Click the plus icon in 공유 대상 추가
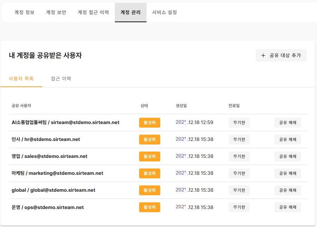This screenshot has width=317, height=227. pos(263,55)
